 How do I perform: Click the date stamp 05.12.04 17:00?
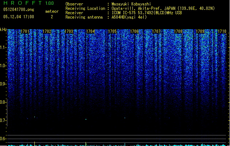coord(19,17)
